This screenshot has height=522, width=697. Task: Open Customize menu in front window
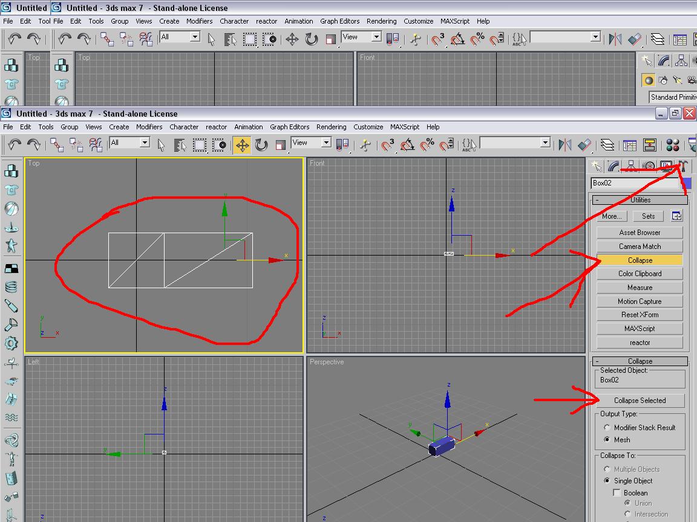368,127
